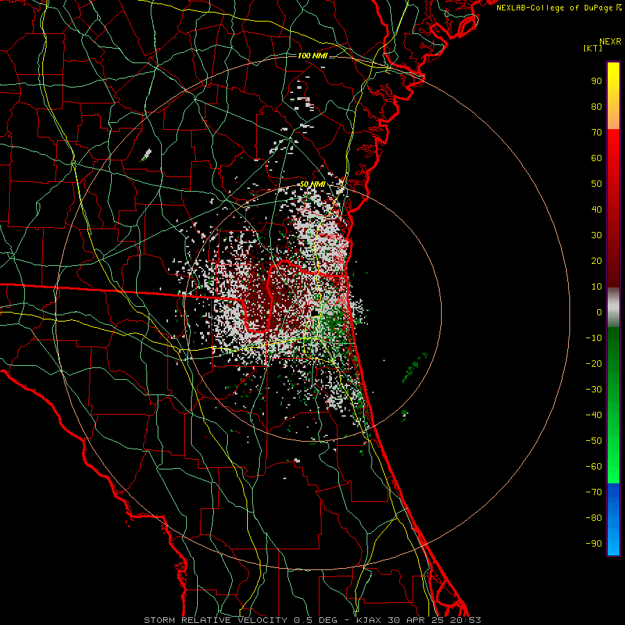The image size is (625, 625).
Task: Click the 100 NMI range ring label
Action: (x=312, y=56)
